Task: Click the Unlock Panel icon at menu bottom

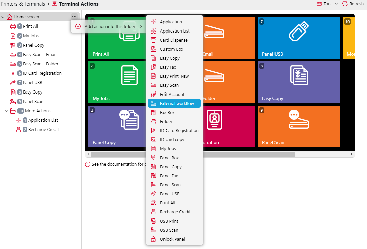Action: [153, 239]
